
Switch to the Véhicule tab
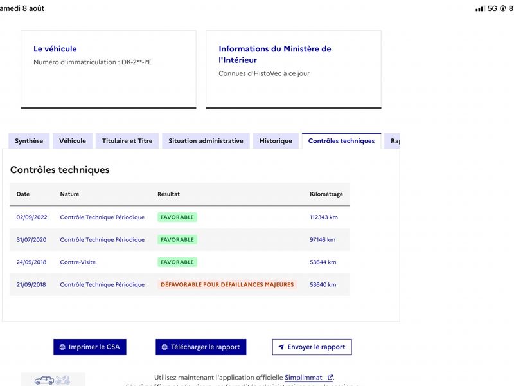[73, 141]
